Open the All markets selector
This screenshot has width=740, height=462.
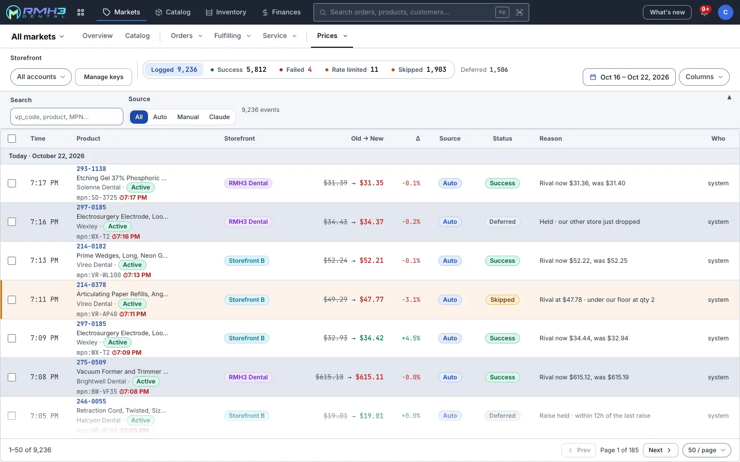coord(38,36)
